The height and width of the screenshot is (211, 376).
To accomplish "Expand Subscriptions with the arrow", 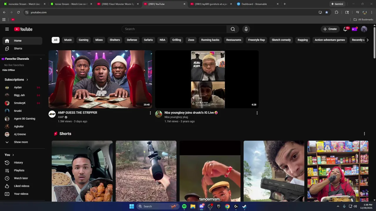I will [27, 80].
